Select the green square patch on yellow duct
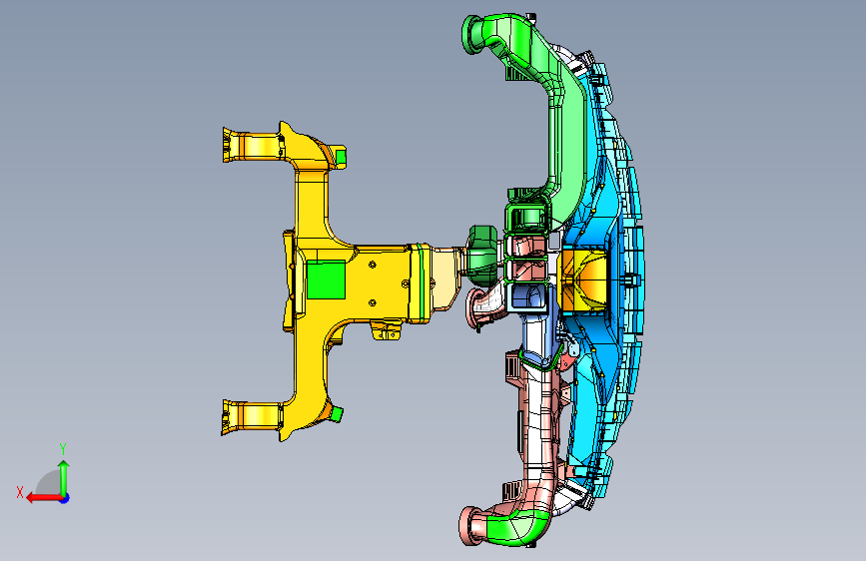The image size is (866, 561). pos(326,280)
